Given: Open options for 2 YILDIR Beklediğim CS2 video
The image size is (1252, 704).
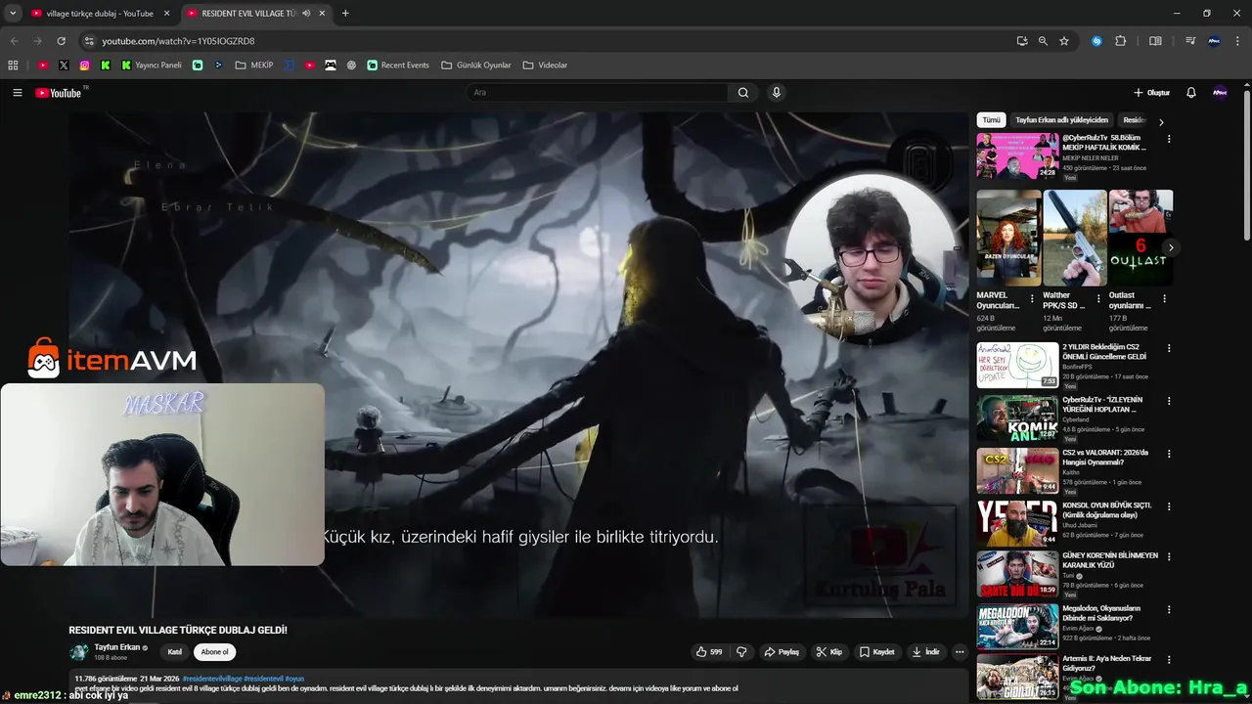Looking at the screenshot, I should tap(1169, 348).
